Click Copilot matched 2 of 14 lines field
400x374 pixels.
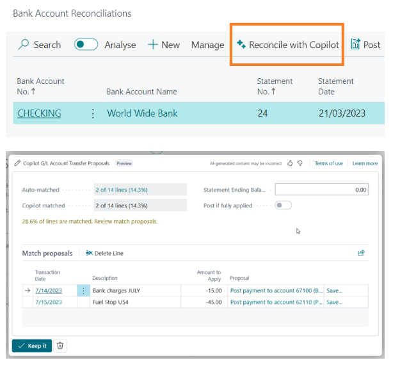[140, 206]
